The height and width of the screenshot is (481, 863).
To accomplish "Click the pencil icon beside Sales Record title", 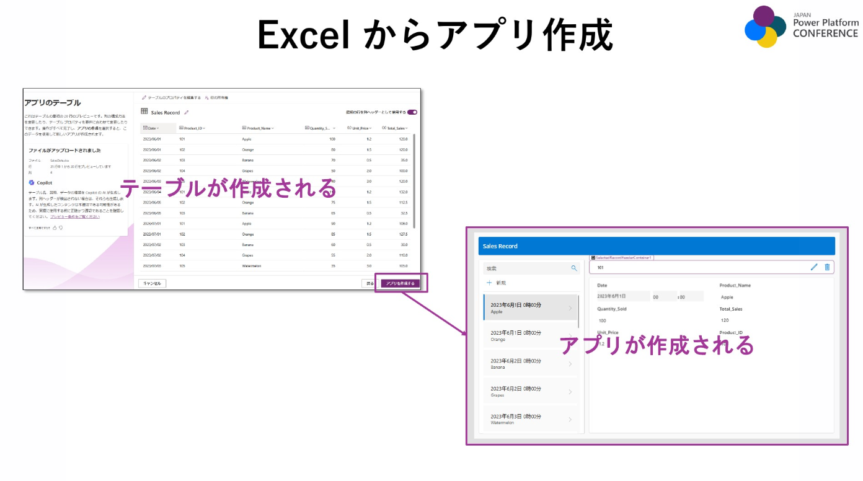I will [x=186, y=112].
